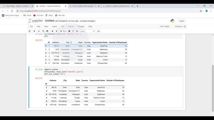This screenshot has width=214, height=120.
Task: Open Gmail bookmark
Action: pos(27,15)
